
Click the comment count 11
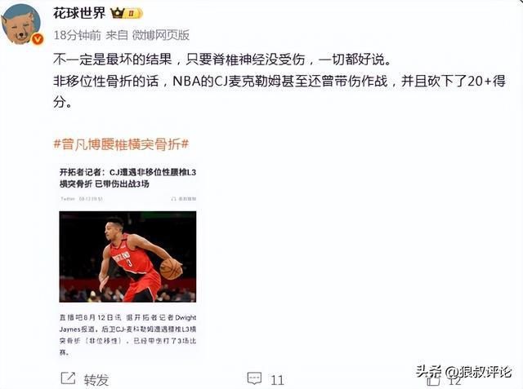click(277, 380)
